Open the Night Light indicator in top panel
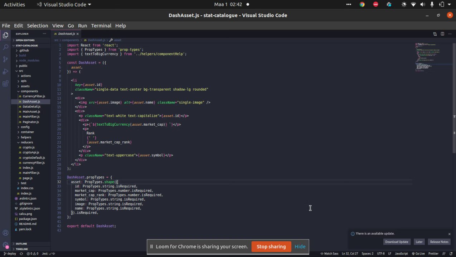456x257 pixels. [404, 5]
